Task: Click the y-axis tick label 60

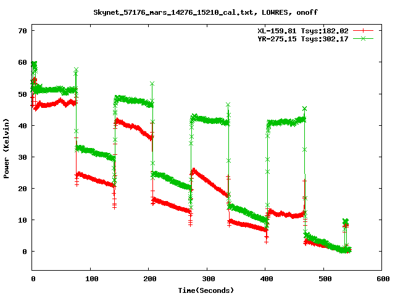Action: point(22,62)
